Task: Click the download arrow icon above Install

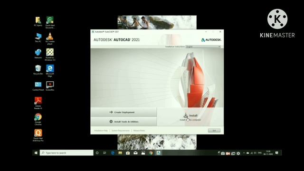Action: point(186,115)
